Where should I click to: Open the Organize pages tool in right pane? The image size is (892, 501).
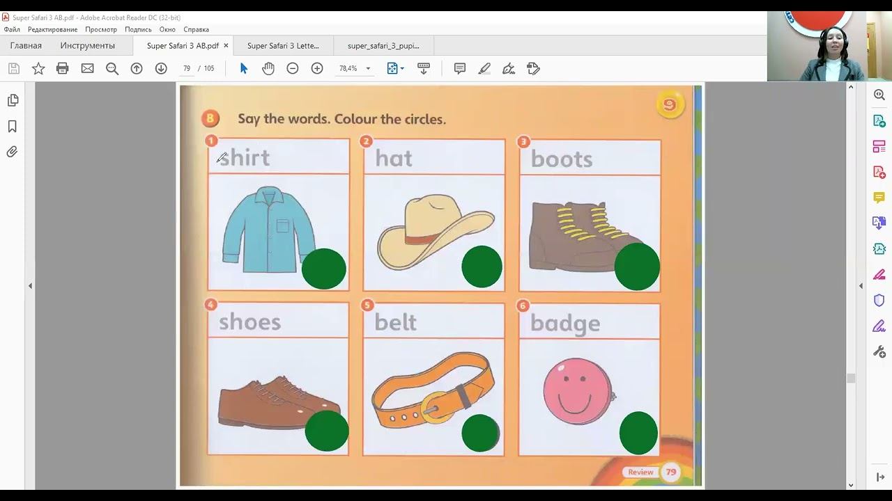[879, 146]
